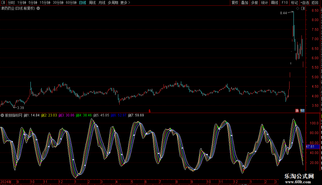Select the 剑1: 14.84 value label
322x185 pixels.
point(31,115)
